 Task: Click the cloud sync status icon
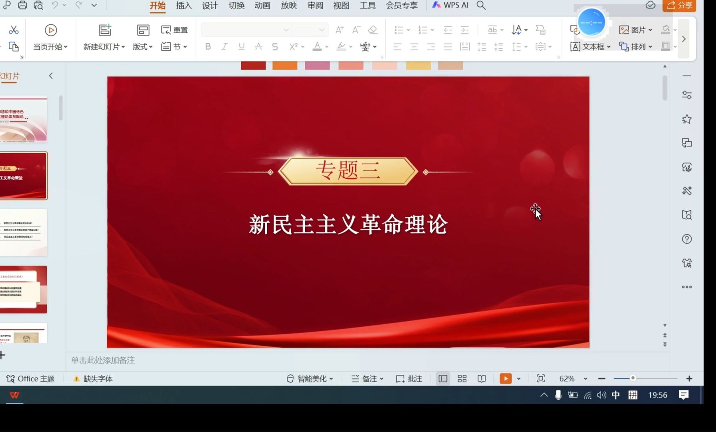click(x=650, y=5)
